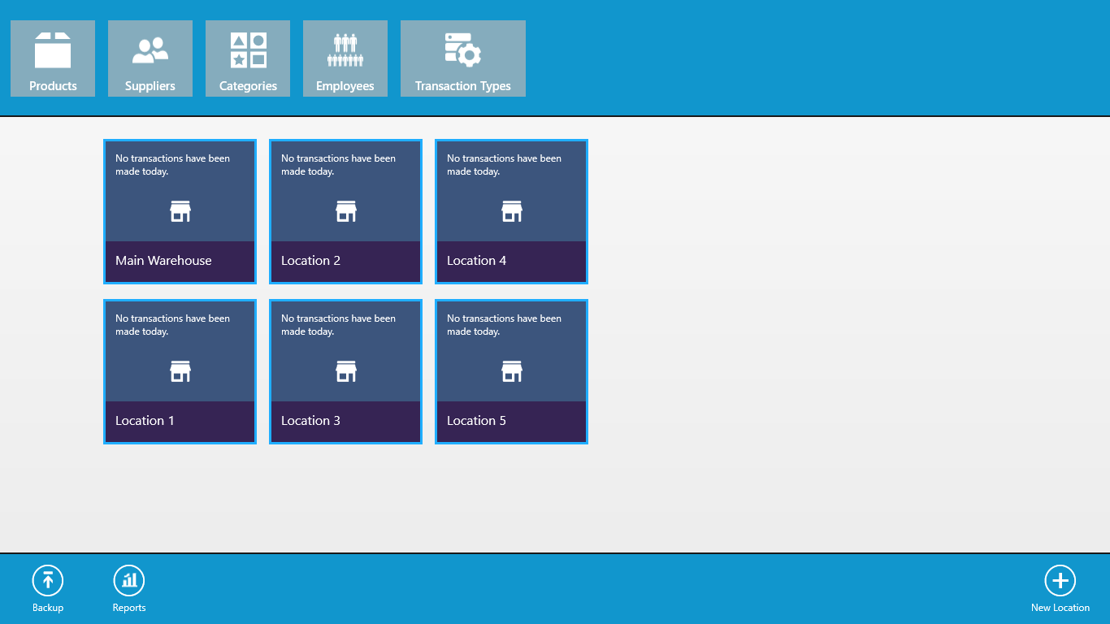Click the New Location plus icon
Image resolution: width=1110 pixels, height=624 pixels.
coord(1060,581)
